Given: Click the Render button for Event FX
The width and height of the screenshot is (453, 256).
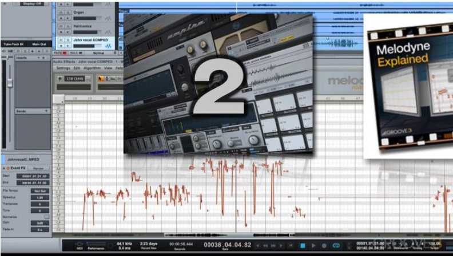Looking at the screenshot, I should click(x=38, y=168).
